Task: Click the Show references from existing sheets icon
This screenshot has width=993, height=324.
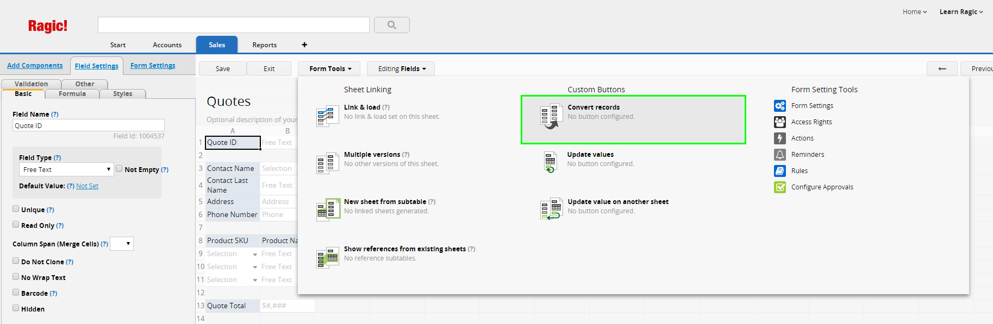Action: (328, 258)
